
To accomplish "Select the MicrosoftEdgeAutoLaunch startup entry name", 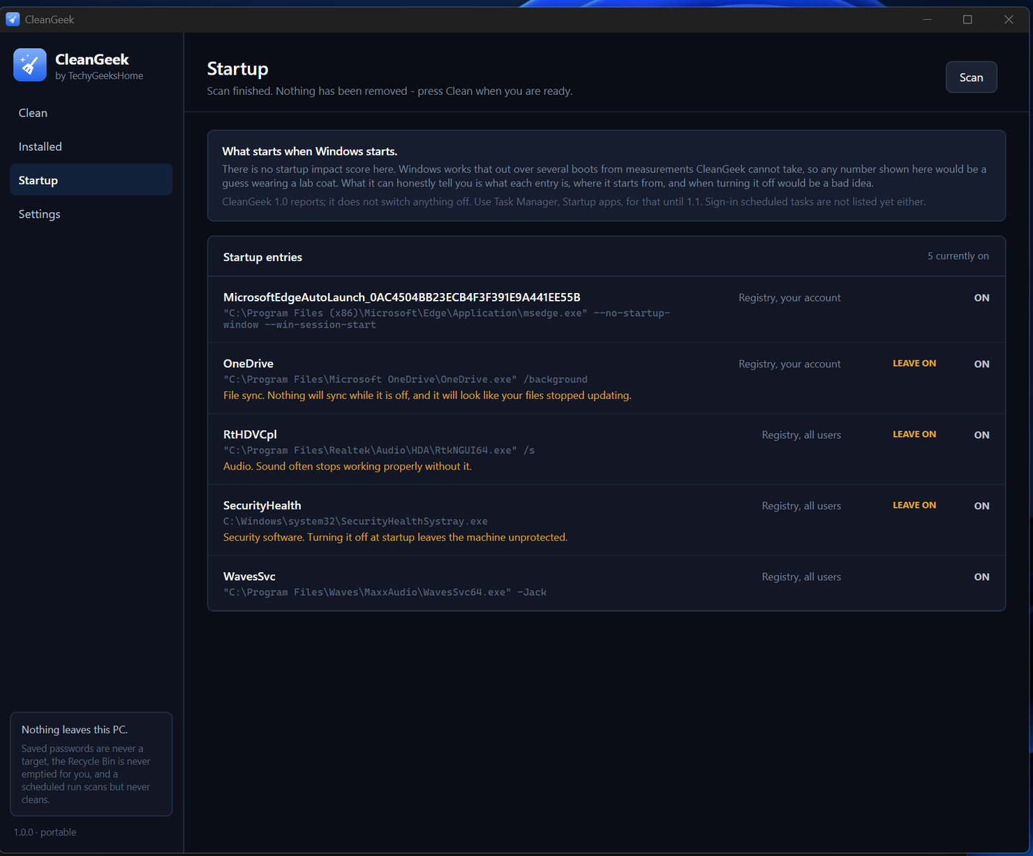I will [402, 297].
